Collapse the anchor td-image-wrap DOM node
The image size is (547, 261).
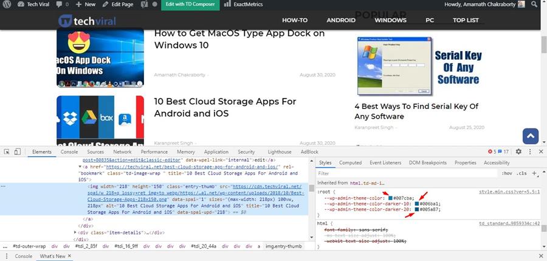(x=80, y=167)
